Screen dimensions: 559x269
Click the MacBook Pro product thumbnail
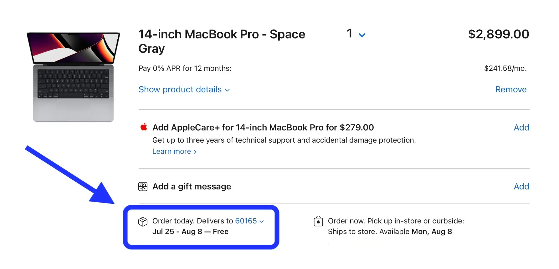click(73, 77)
